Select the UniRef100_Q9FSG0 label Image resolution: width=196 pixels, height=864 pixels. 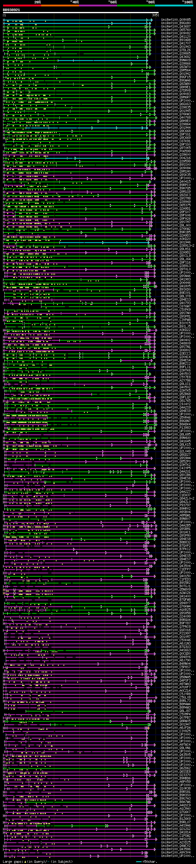pyautogui.click(x=176, y=145)
